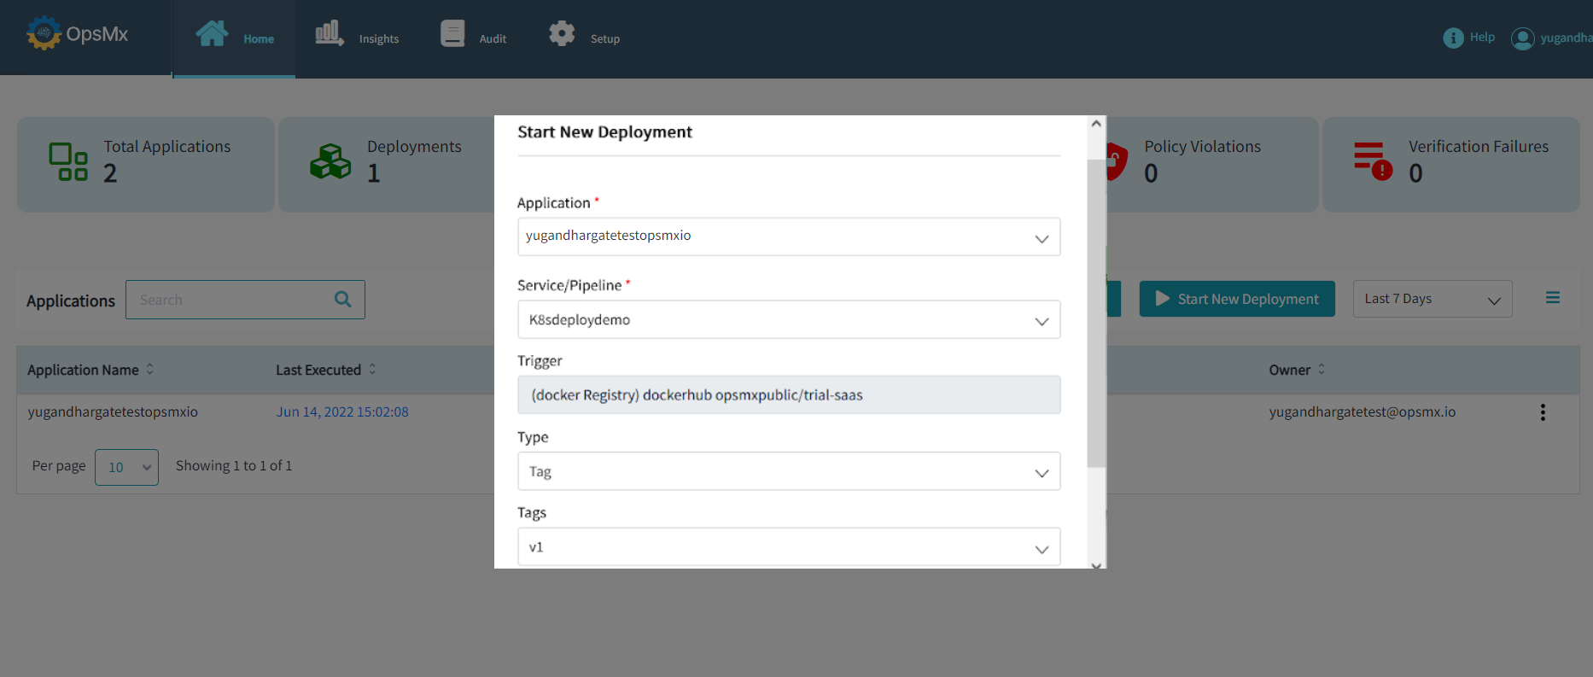Click the Help info icon
1593x677 pixels.
(x=1453, y=38)
